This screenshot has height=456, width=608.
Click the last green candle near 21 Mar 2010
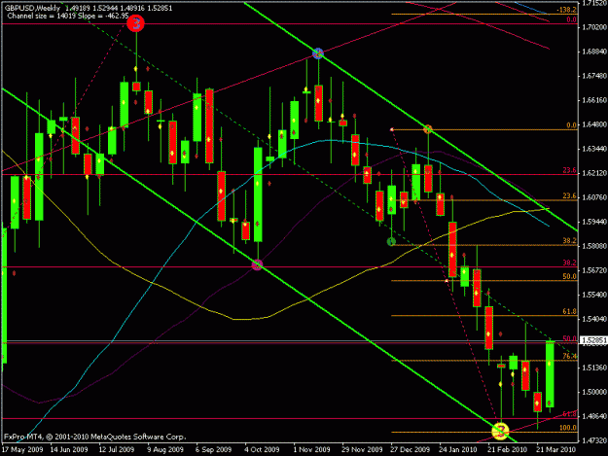pyautogui.click(x=550, y=374)
